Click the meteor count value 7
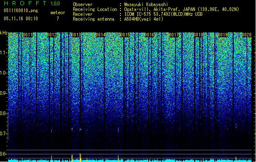This screenshot has height=162, width=256. (58, 19)
